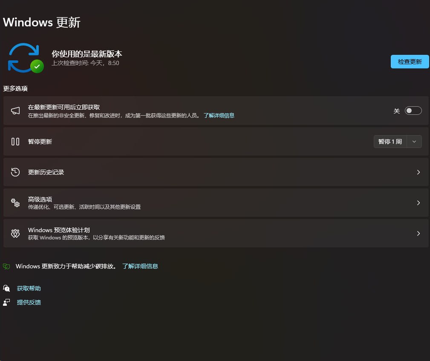Open Windows 预览体验计划 via its chevron
Viewport: 430px width, 361px height.
[x=418, y=233]
